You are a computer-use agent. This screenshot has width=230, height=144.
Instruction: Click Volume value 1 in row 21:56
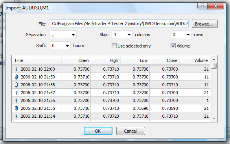208,100
